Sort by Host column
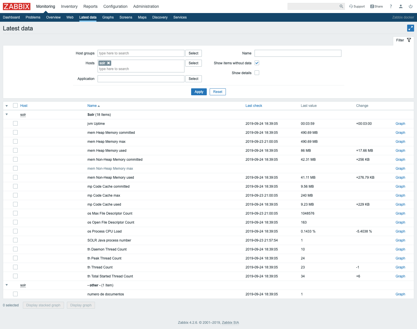The image size is (417, 329). tap(24, 106)
